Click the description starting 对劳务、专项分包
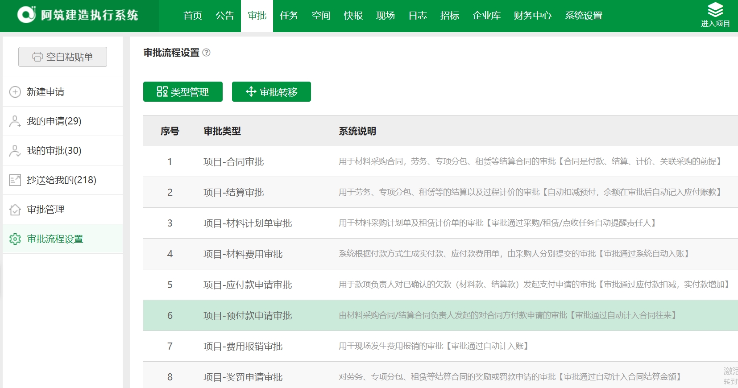 click(x=510, y=377)
